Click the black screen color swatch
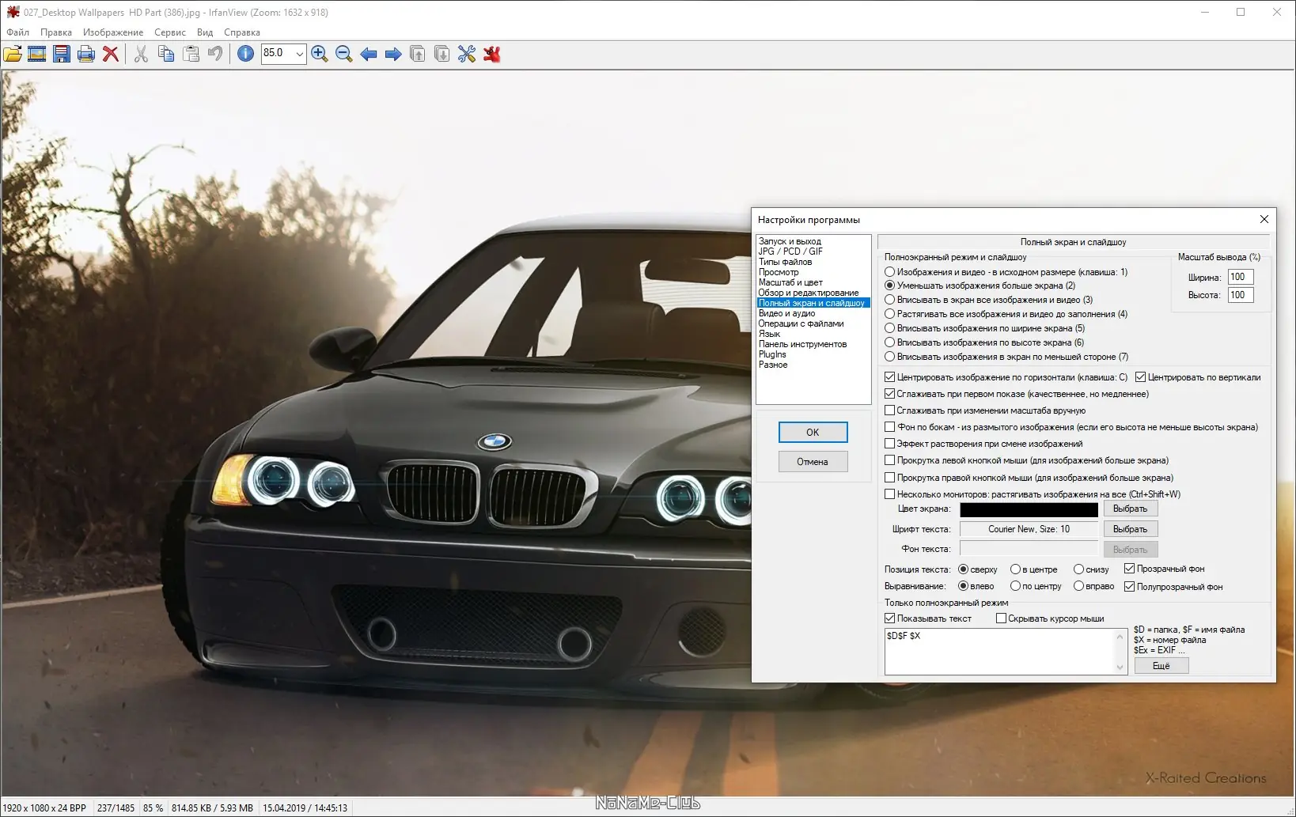 coord(1028,509)
